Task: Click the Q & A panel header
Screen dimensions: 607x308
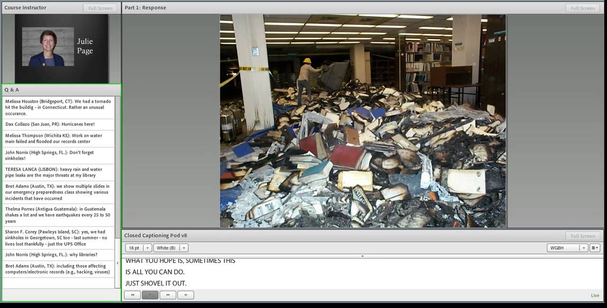Action: tap(61, 90)
